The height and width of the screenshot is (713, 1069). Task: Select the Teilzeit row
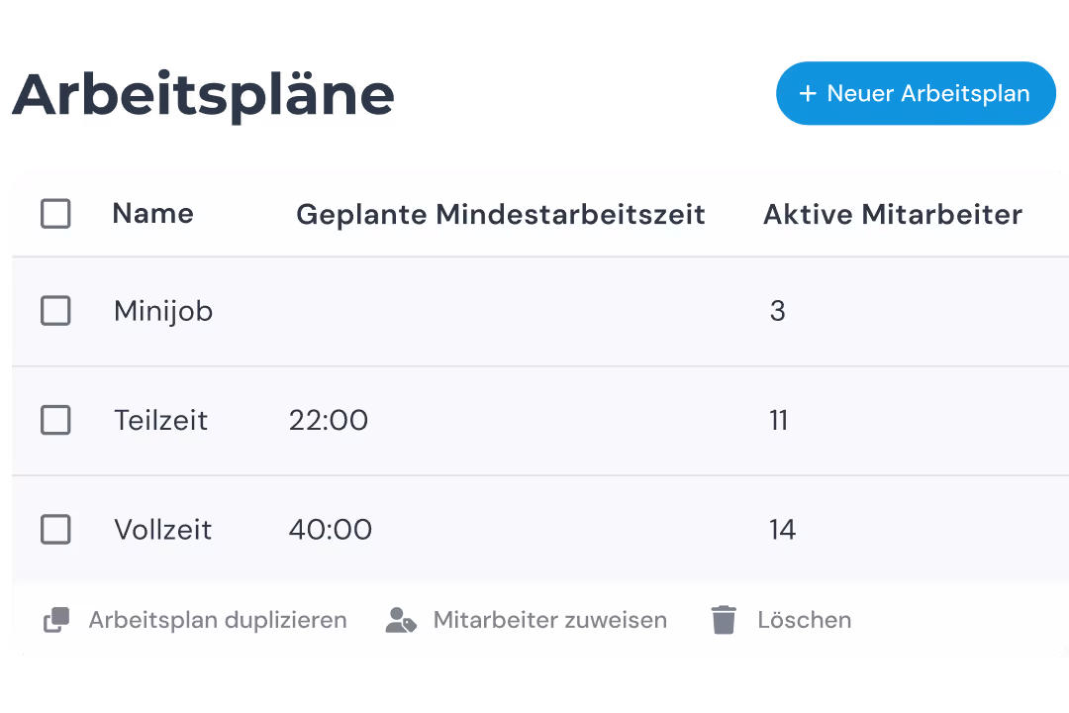tap(161, 420)
